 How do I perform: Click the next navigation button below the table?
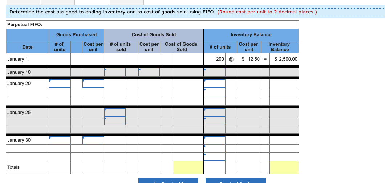235,180
